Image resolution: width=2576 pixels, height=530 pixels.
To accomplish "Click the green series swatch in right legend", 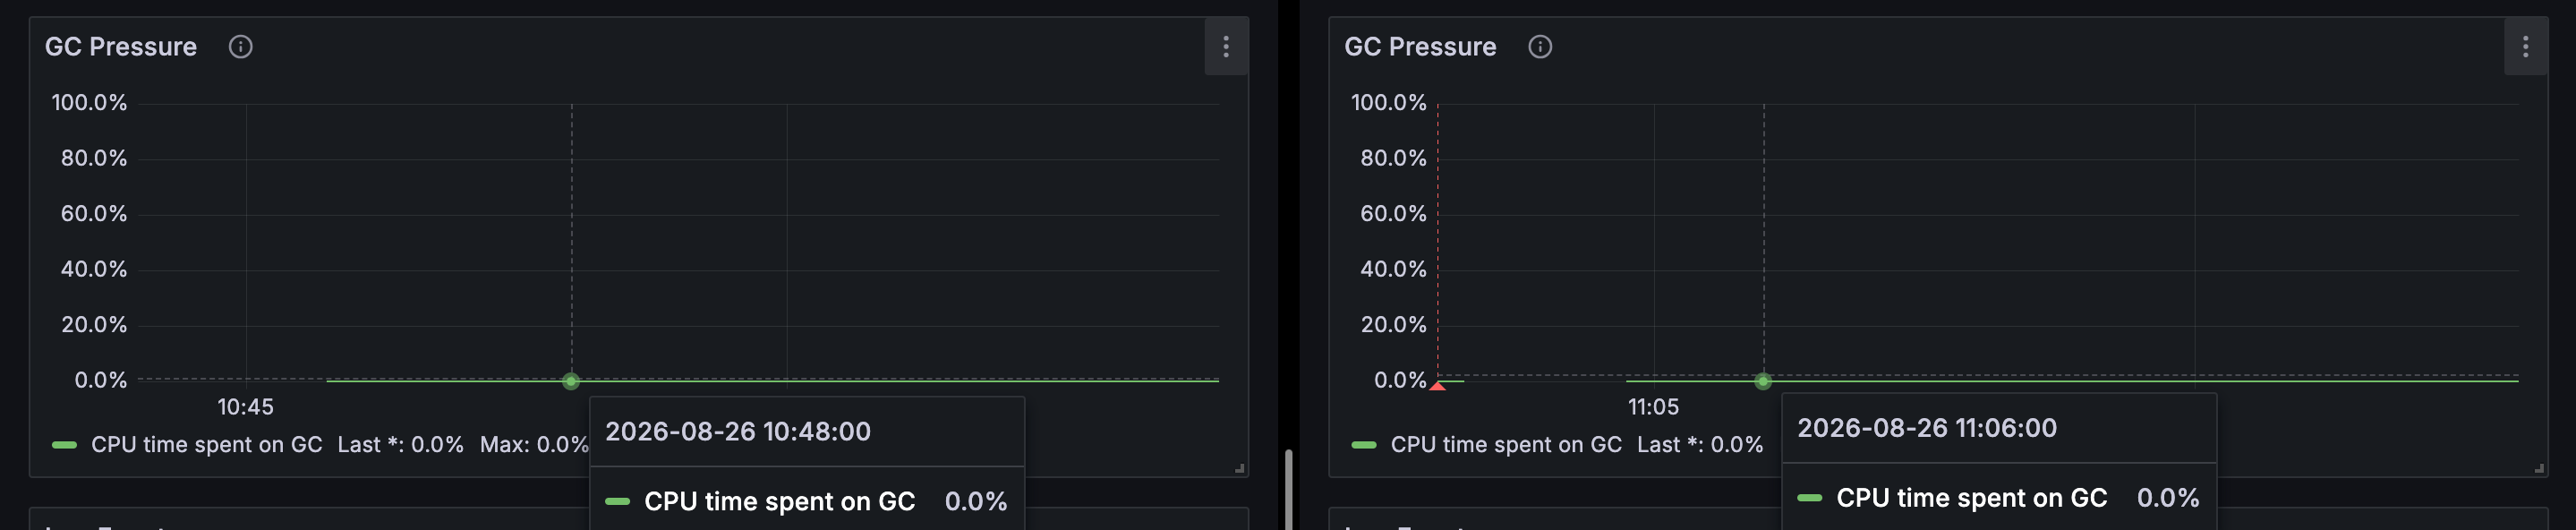I will tap(1364, 445).
